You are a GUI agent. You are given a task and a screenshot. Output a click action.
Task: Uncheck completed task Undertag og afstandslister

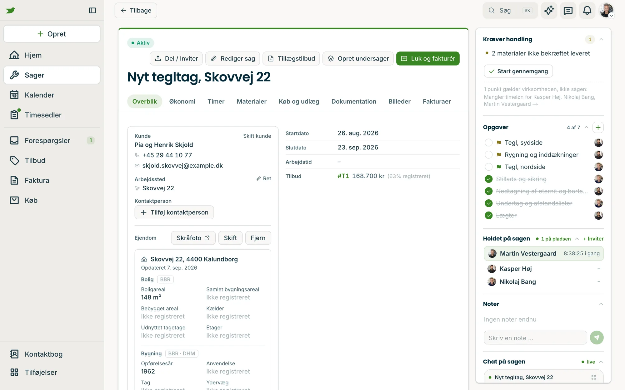click(489, 203)
